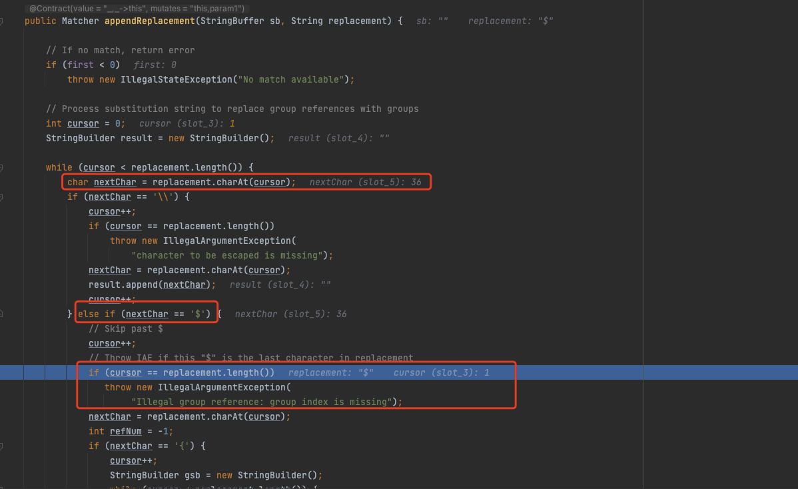798x489 pixels.
Task: Click the "else if (nextChar == '$')" condition
Action: 144,314
